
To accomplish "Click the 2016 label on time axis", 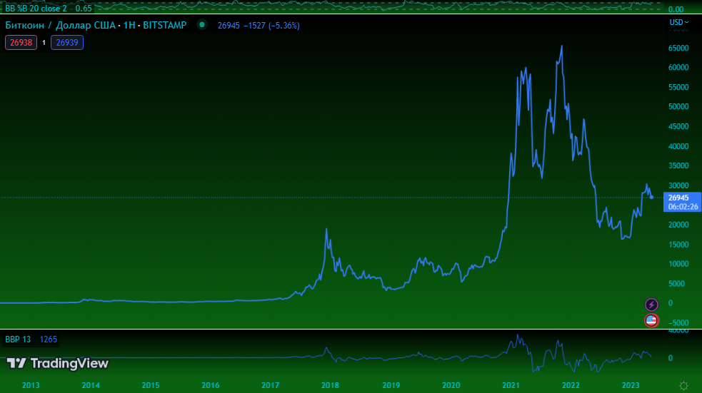I will pyautogui.click(x=211, y=385).
